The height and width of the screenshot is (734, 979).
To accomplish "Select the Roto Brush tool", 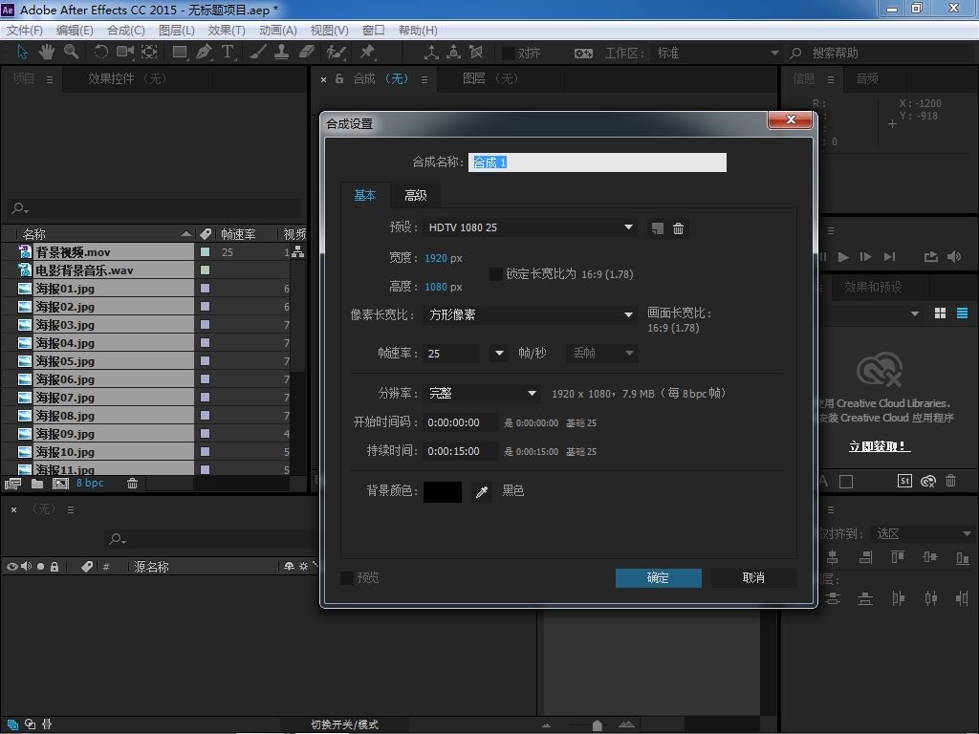I will 336,53.
